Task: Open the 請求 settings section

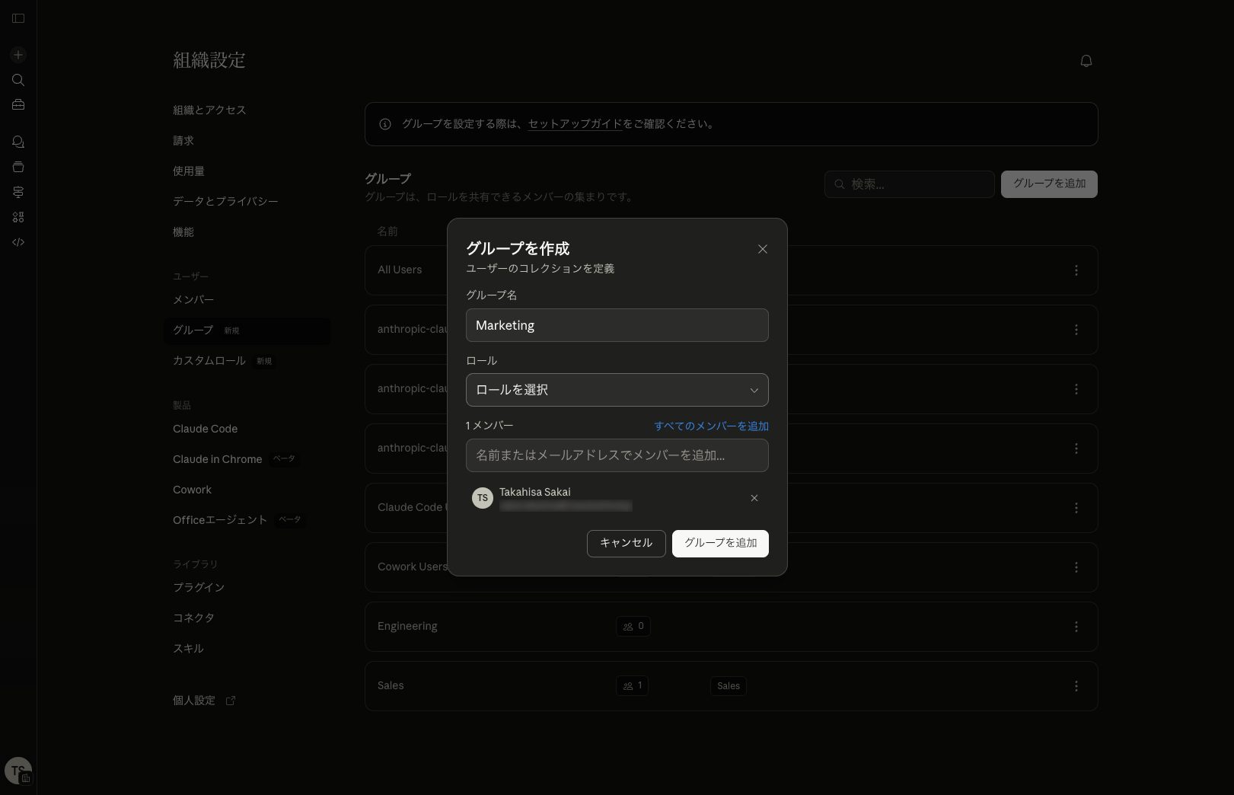Action: point(183,140)
